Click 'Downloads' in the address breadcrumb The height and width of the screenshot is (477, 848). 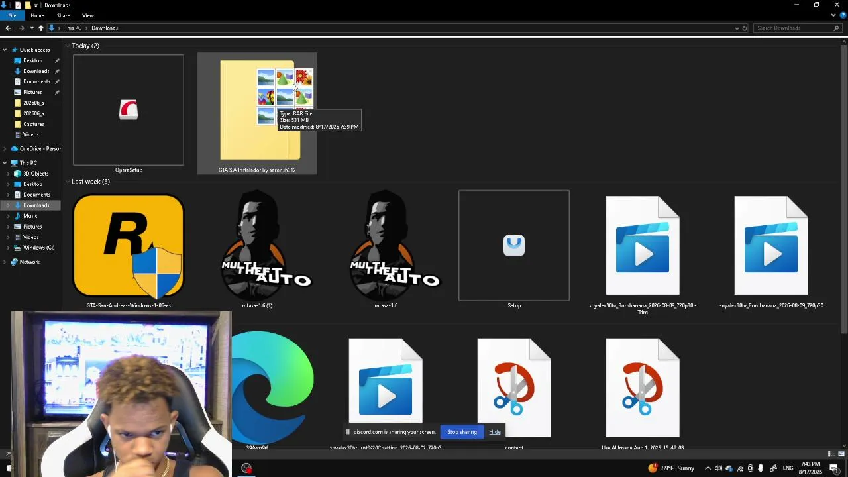[x=105, y=28]
